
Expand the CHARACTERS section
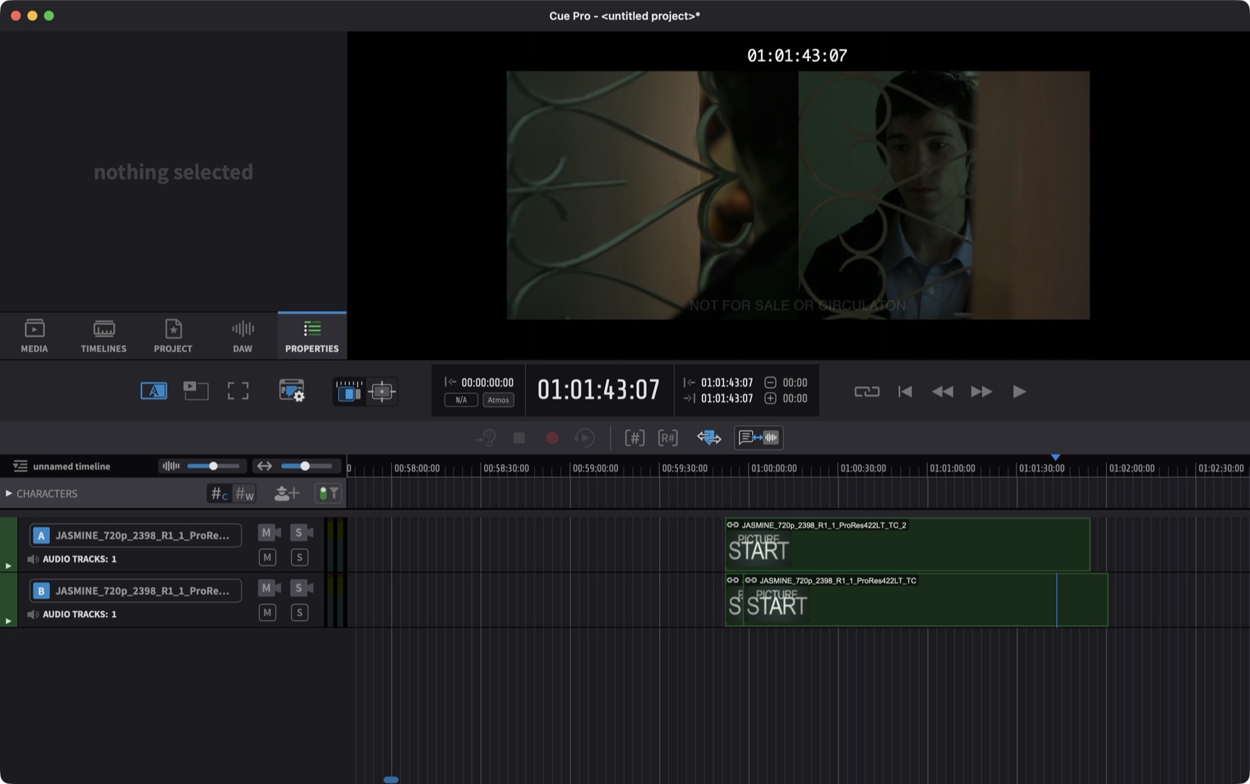coord(8,494)
